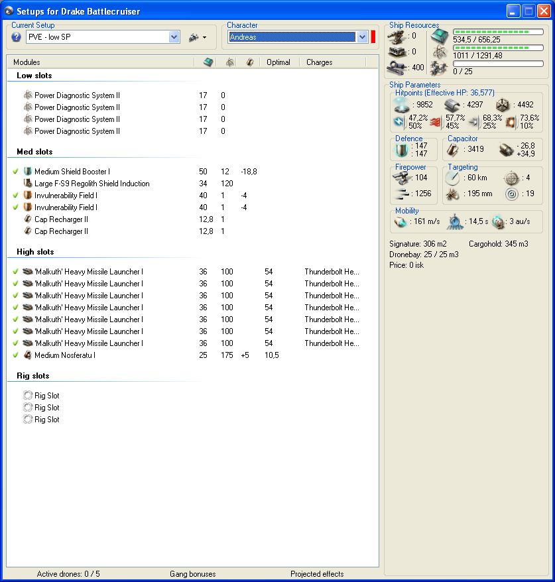Viewport: 555px width, 582px height.
Task: Click the Large F-S9 Regolith Shield Induction icon
Action: click(28, 184)
